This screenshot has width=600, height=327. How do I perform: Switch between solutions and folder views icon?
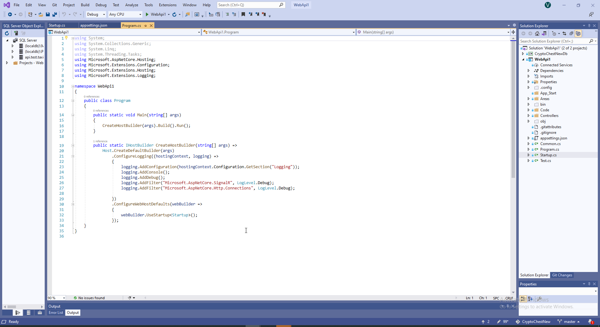click(x=544, y=33)
